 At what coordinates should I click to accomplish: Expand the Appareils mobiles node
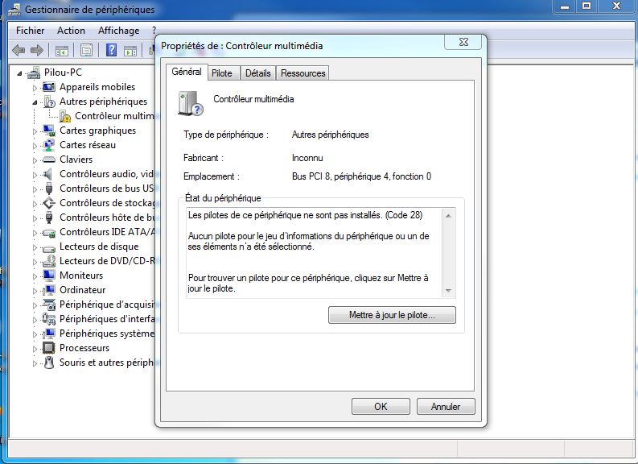[x=35, y=88]
